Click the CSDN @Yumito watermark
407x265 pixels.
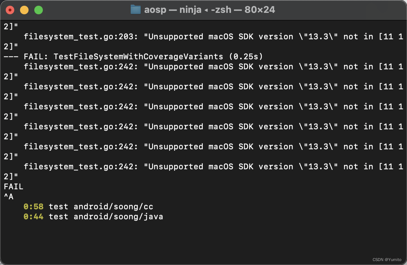point(387,260)
